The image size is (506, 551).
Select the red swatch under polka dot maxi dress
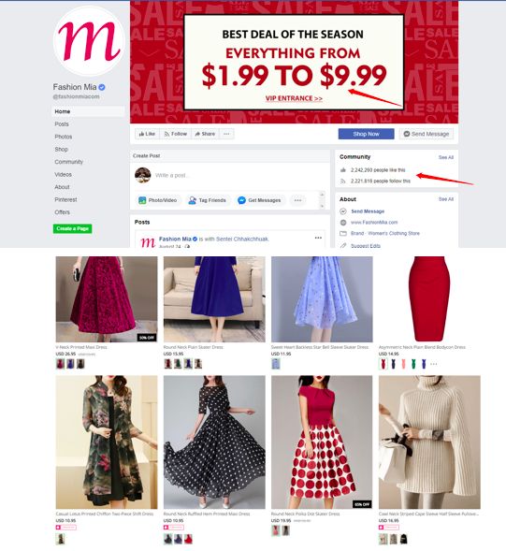[x=188, y=539]
